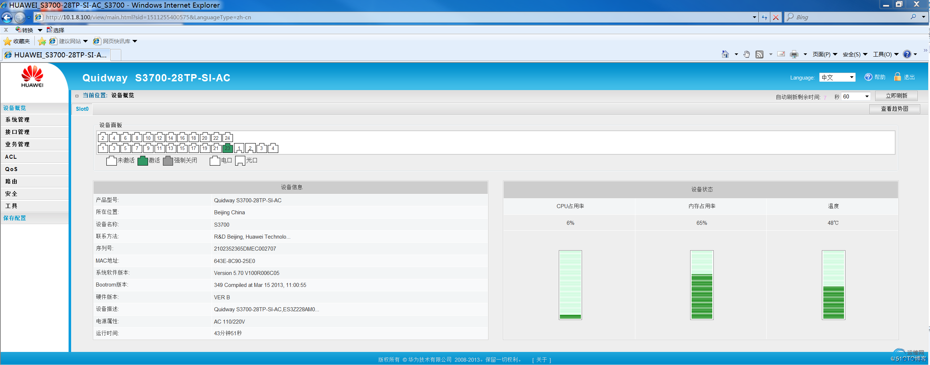The width and height of the screenshot is (930, 365).
Task: Click optical port 4 after port 23
Action: tap(273, 148)
